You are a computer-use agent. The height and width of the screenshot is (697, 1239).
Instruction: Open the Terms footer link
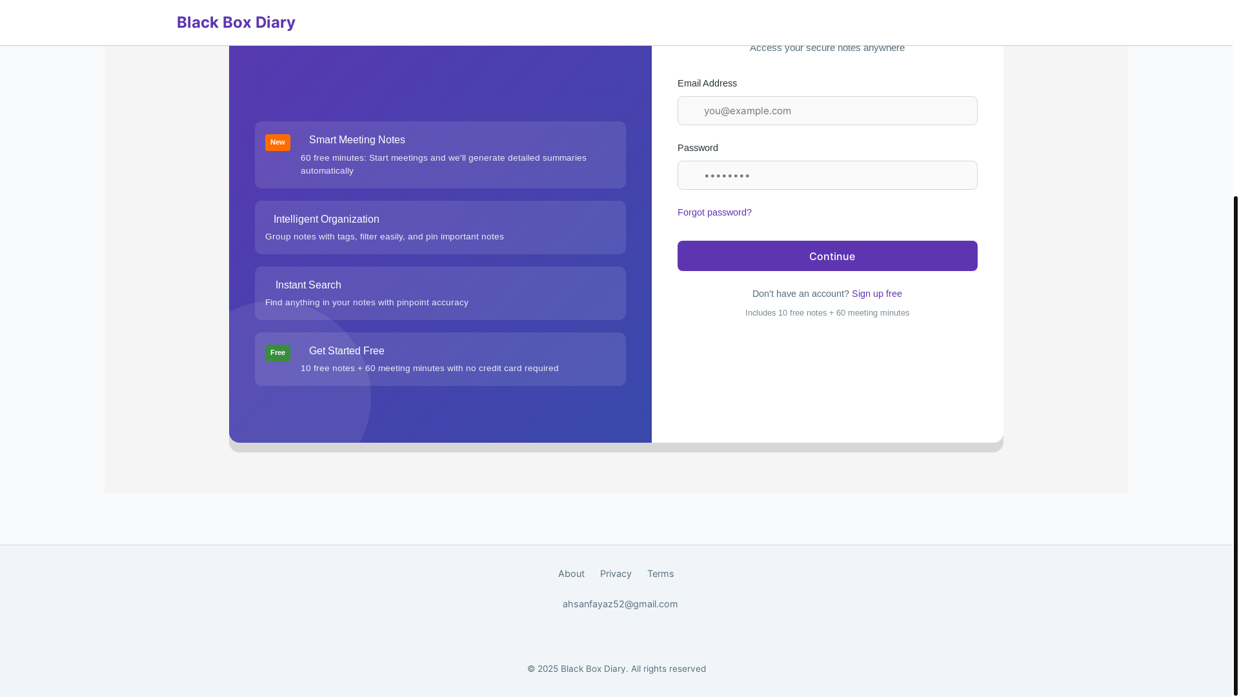tap(660, 574)
